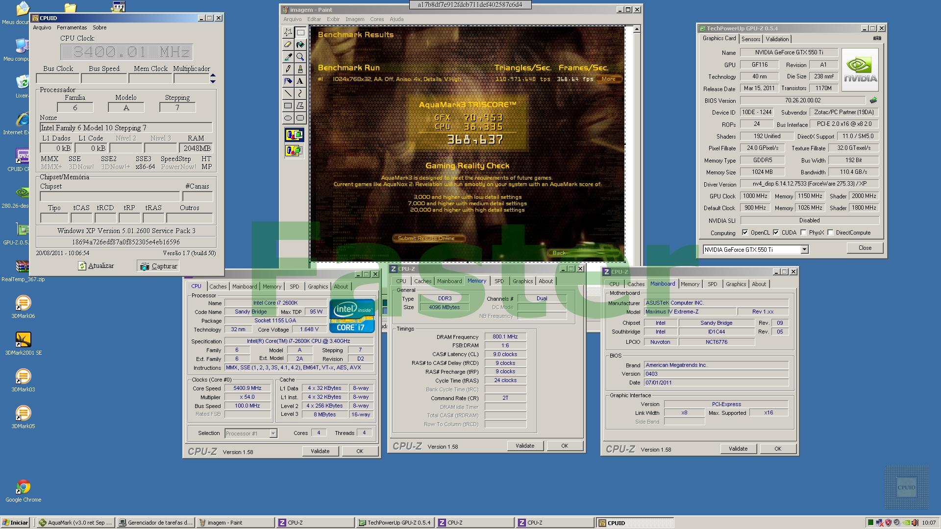Pick the Curve tool in Paint
The height and width of the screenshot is (529, 941).
pyautogui.click(x=300, y=93)
